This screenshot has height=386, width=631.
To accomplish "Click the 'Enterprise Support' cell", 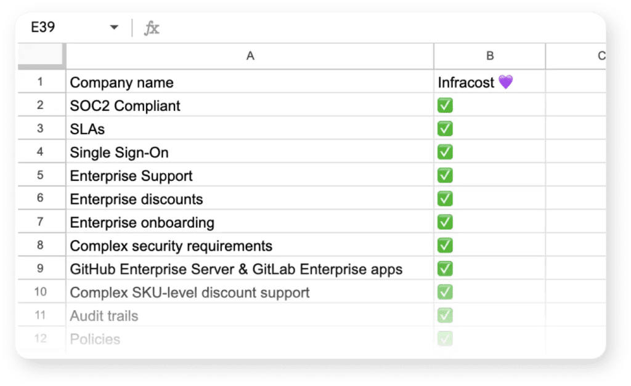I will pyautogui.click(x=250, y=175).
